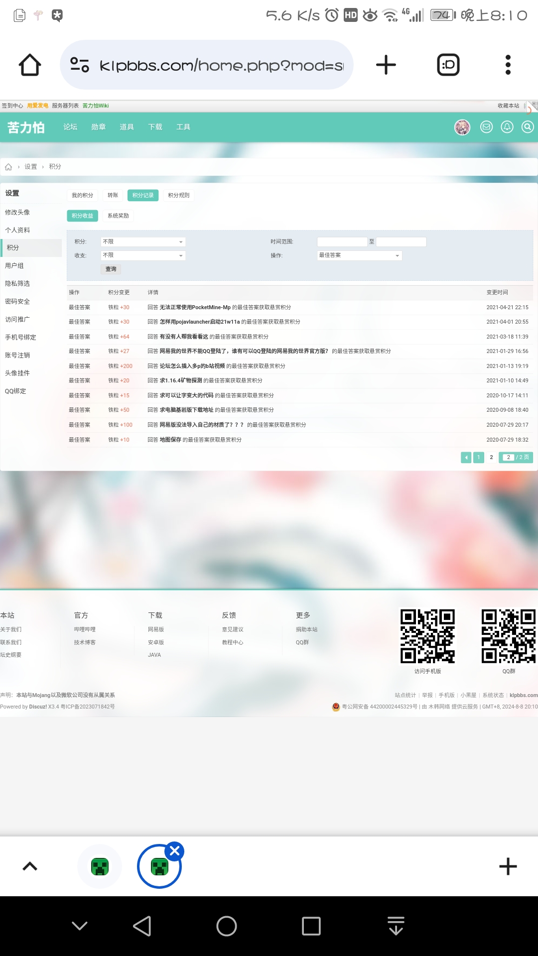
Task: Add a tab with the bottom plus
Action: pos(508,866)
